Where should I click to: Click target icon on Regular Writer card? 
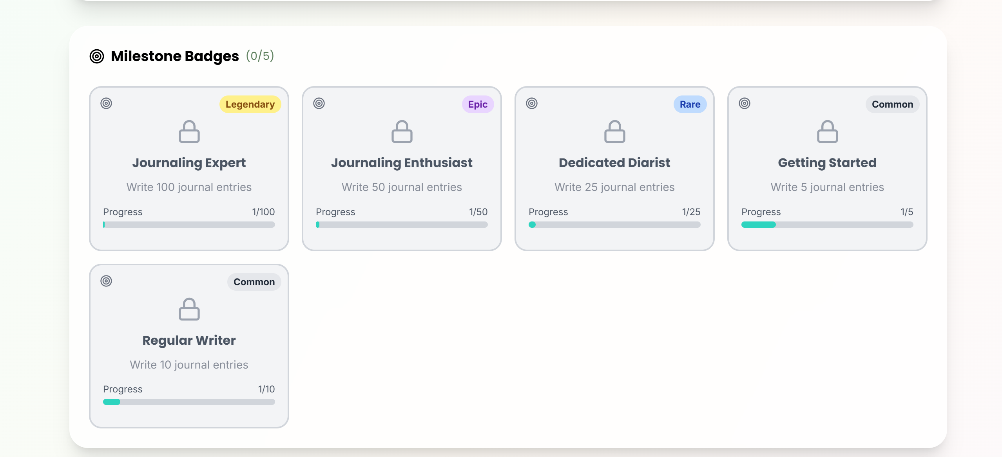pos(106,281)
